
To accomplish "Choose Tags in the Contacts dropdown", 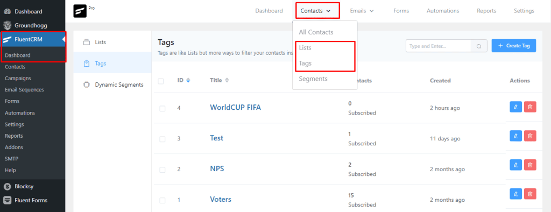I will (305, 63).
